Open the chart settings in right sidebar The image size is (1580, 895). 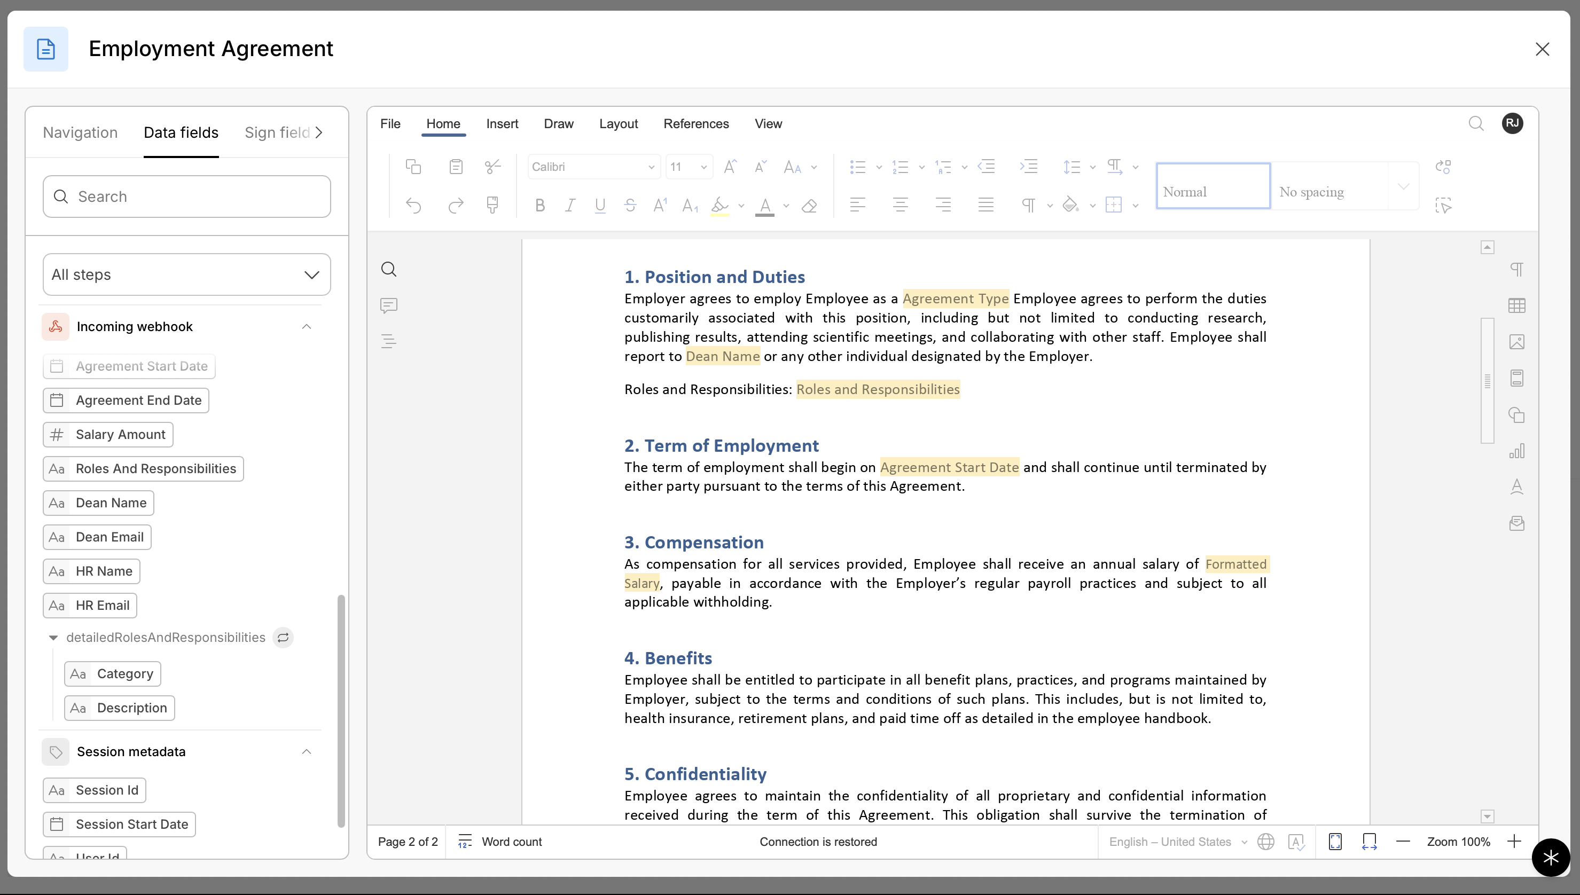click(x=1516, y=451)
